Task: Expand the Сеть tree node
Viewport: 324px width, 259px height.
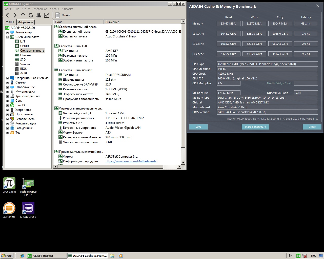Action: [x=7, y=101]
